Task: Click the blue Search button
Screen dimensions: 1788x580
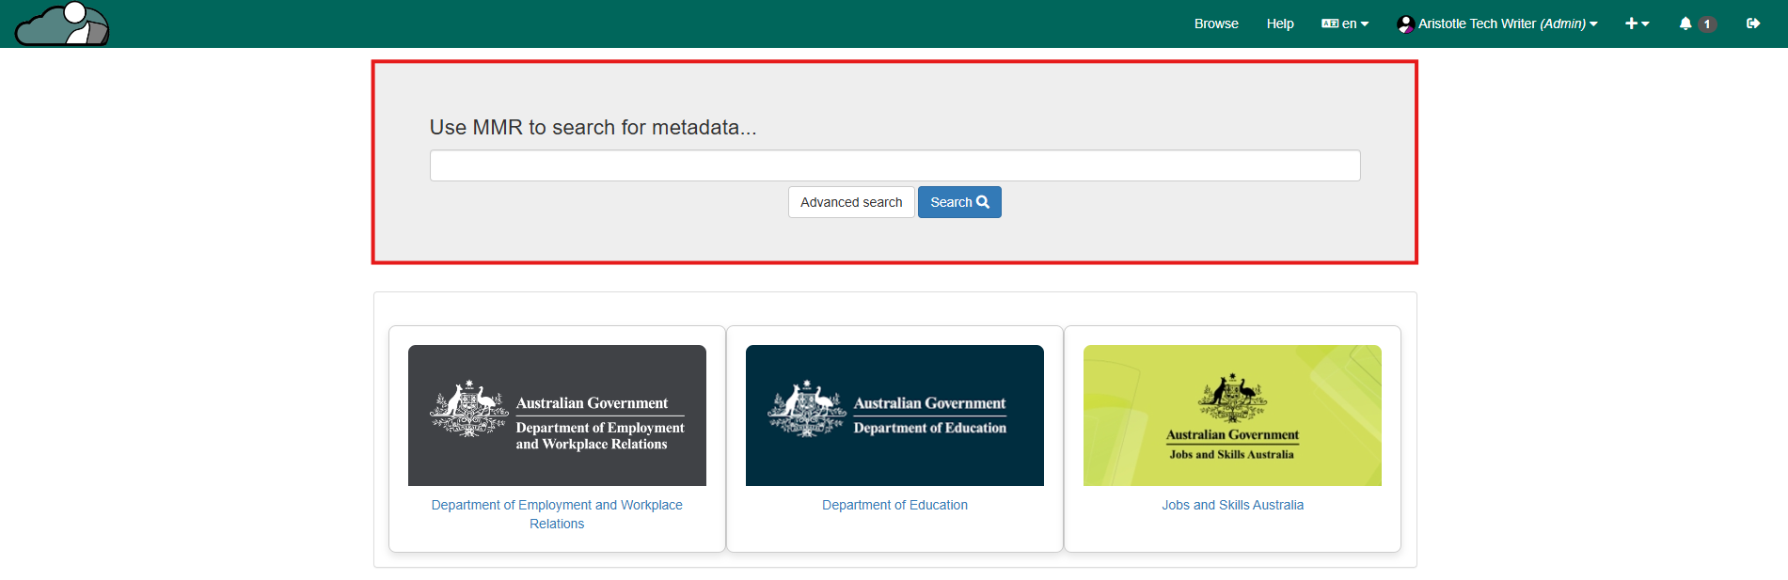Action: [x=958, y=202]
